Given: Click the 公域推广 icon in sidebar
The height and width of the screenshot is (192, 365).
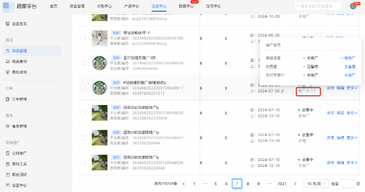Looking at the screenshot, I should tap(7, 153).
